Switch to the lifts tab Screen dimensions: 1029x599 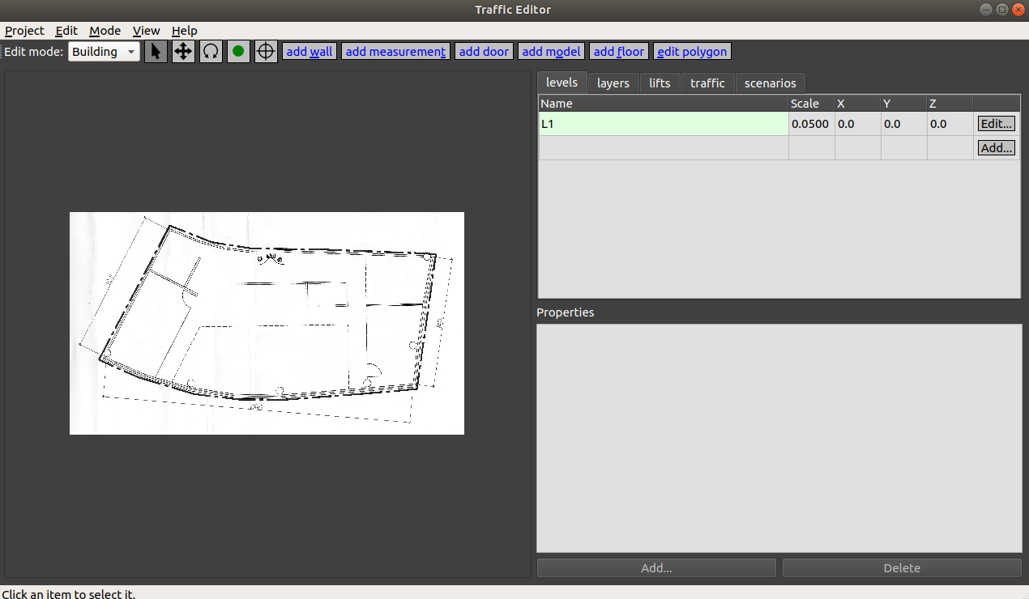(x=660, y=83)
